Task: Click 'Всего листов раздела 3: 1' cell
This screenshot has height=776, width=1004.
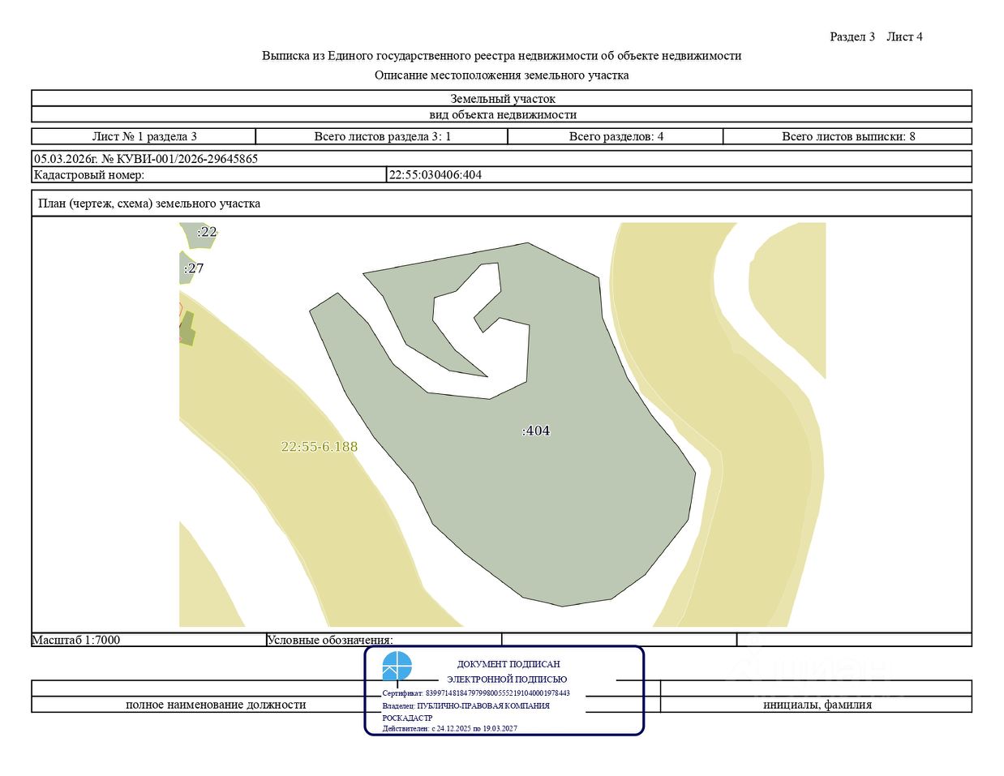Action: [382, 136]
